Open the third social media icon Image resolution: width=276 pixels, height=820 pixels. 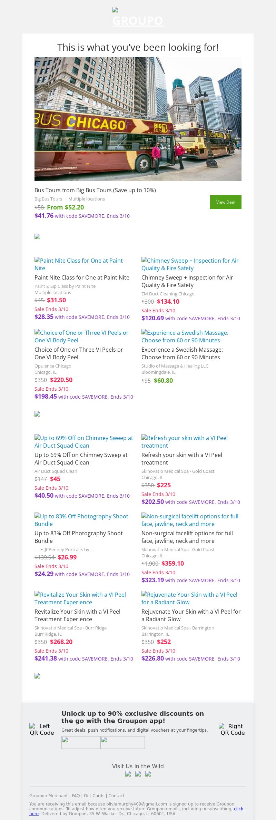[x=148, y=774]
